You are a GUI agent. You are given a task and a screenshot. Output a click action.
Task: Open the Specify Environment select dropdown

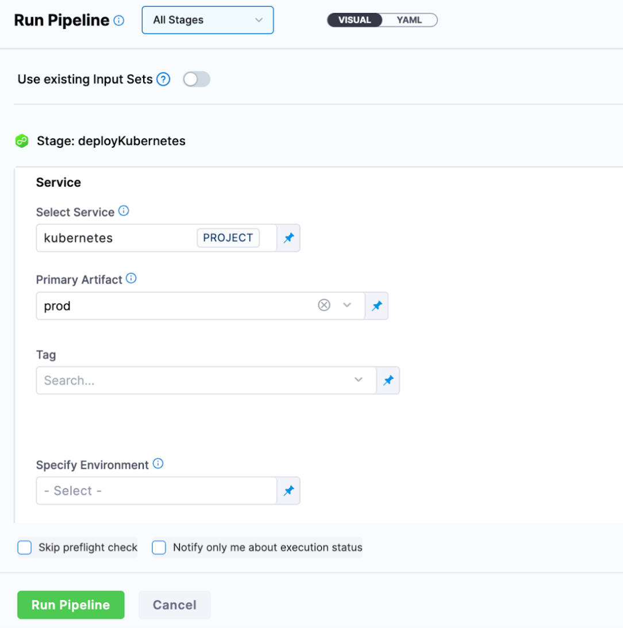tap(156, 491)
